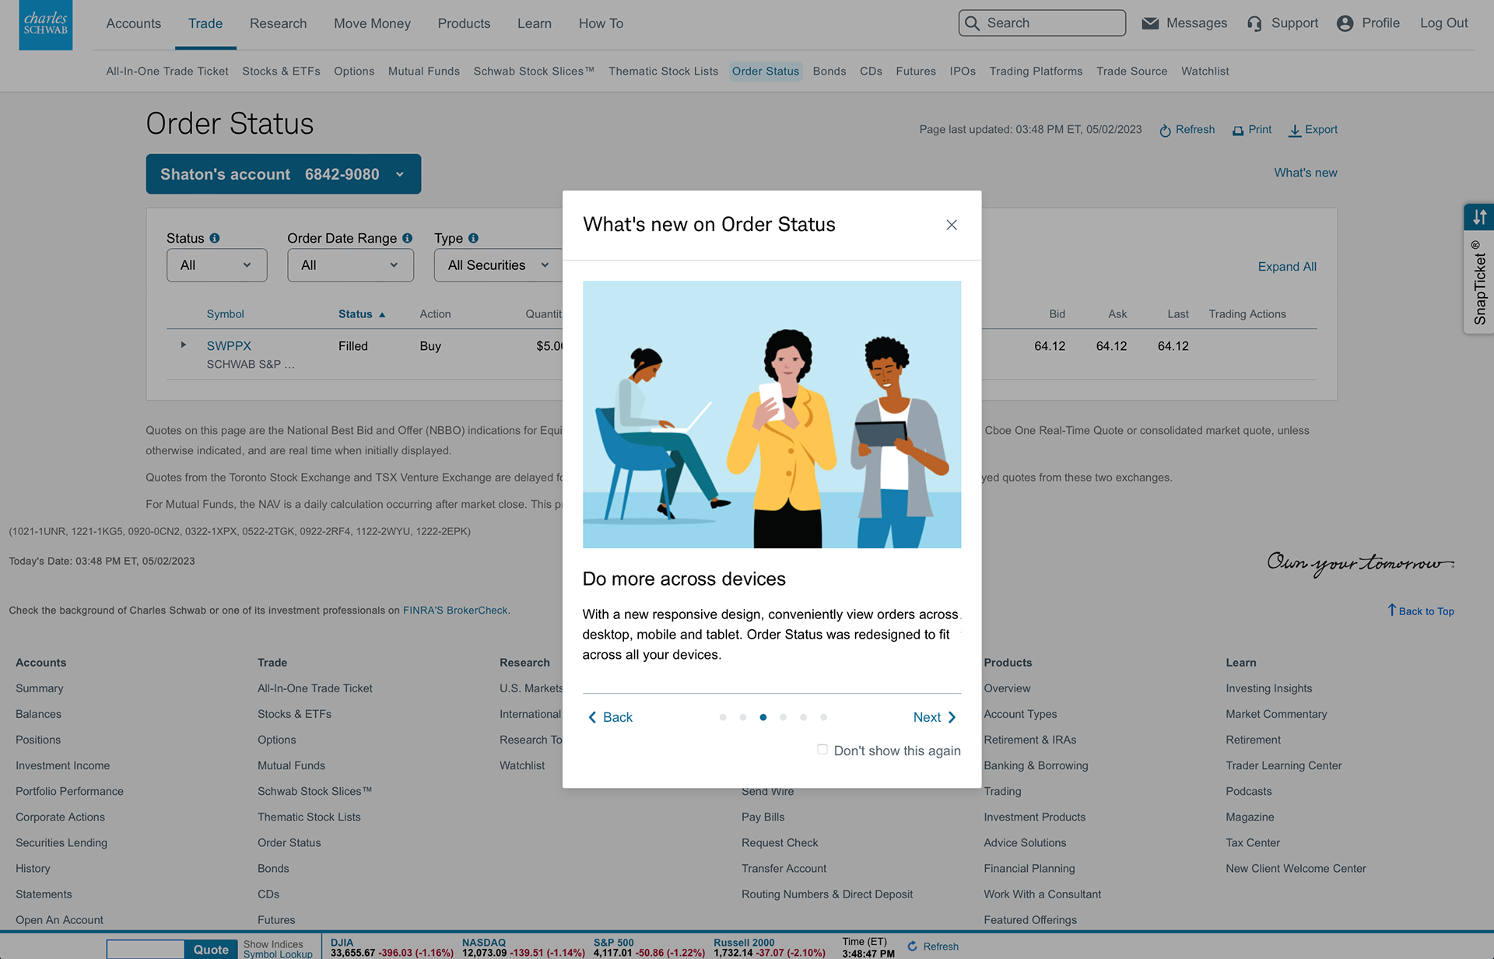Click the Order Date Range info icon

click(x=407, y=238)
